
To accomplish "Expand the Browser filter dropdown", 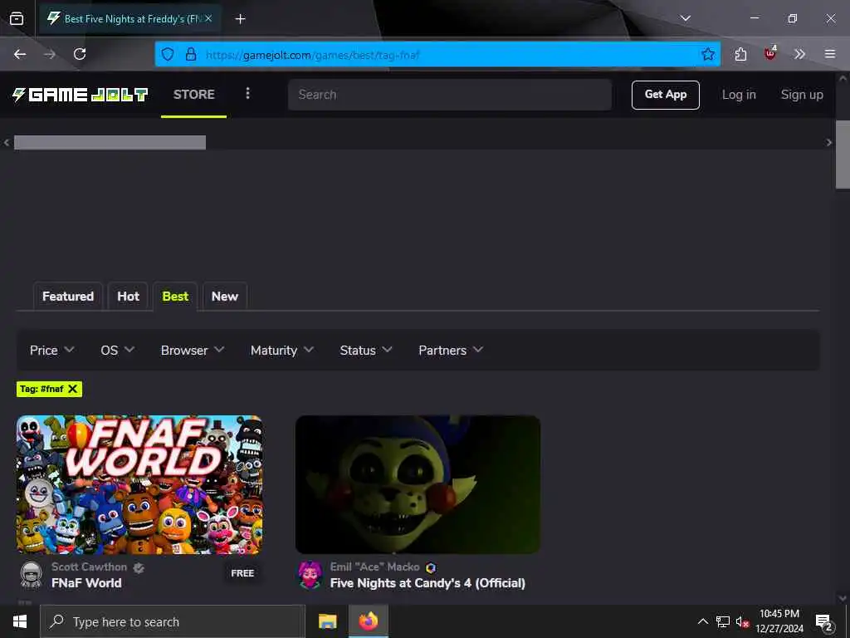I will 193,351.
